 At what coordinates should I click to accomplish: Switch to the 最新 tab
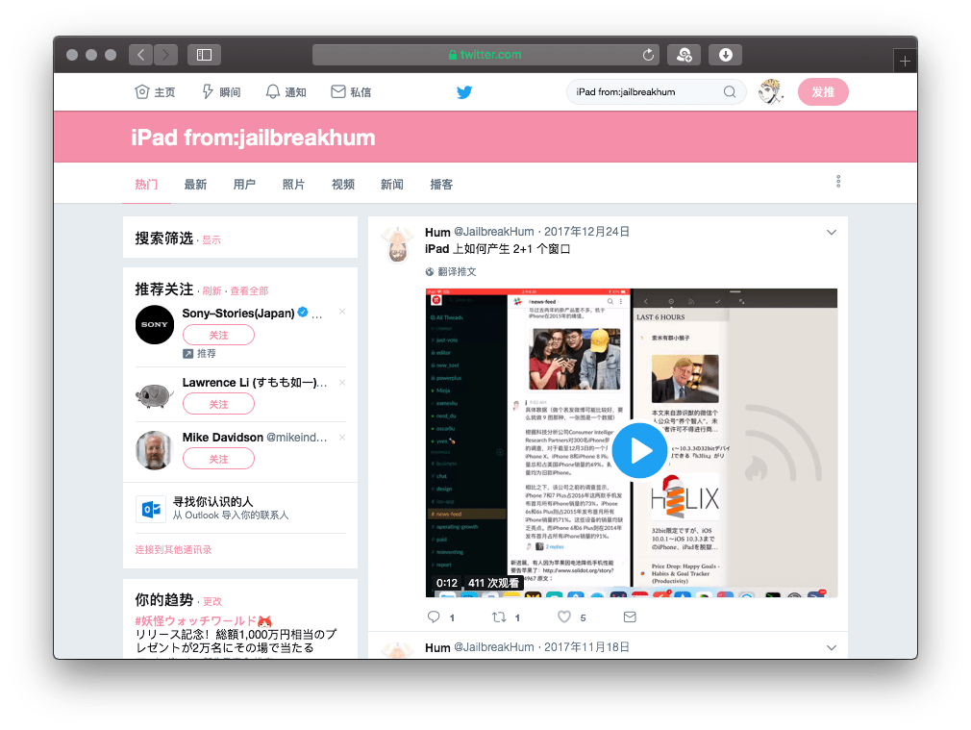click(x=195, y=184)
